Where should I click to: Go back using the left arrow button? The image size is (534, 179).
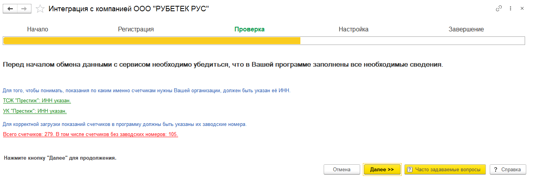click(x=10, y=9)
